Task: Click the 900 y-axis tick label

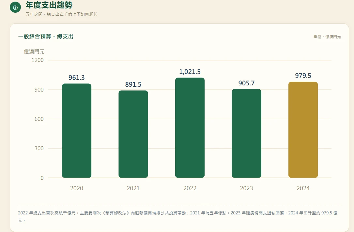Action: [39, 90]
